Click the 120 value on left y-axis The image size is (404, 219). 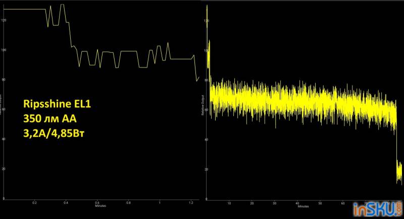click(4, 20)
